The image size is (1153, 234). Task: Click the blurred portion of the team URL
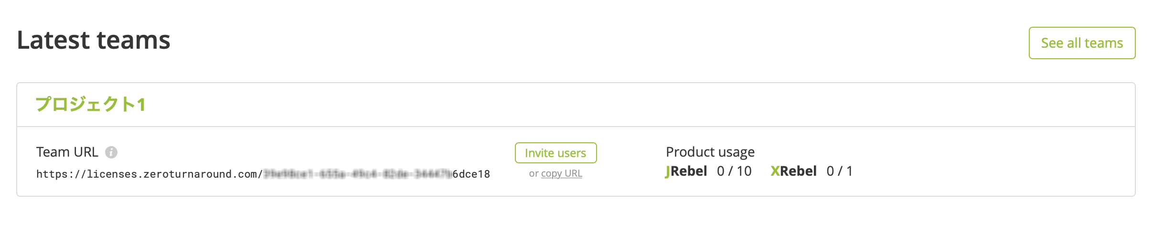click(358, 174)
